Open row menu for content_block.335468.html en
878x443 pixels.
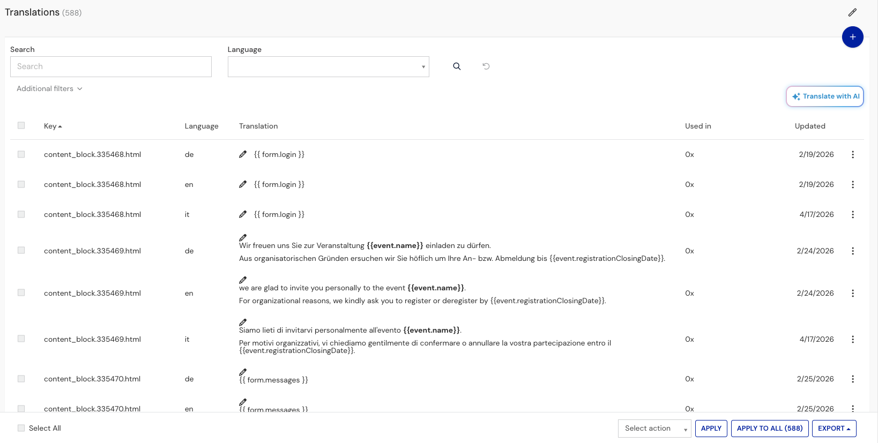click(853, 184)
